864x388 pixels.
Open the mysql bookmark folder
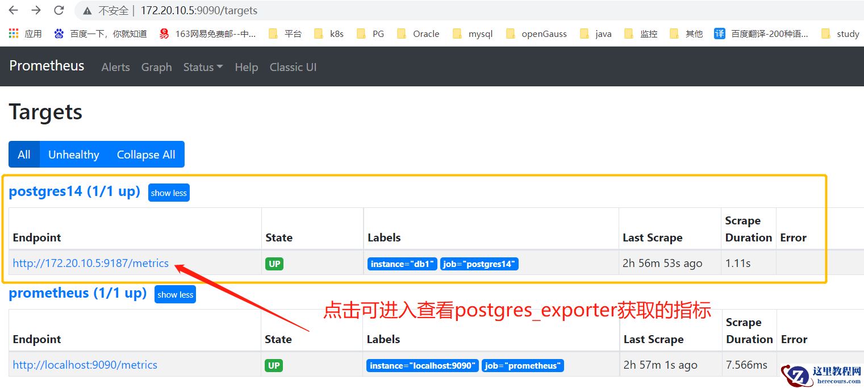pyautogui.click(x=473, y=34)
